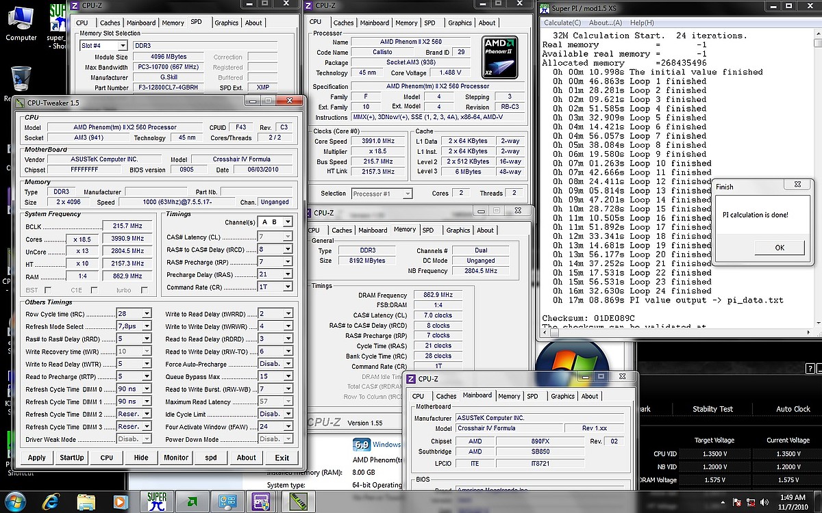Viewport: 822px width, 513px height.
Task: Switch to Super PI via its taskbar icon
Action: pos(158,500)
